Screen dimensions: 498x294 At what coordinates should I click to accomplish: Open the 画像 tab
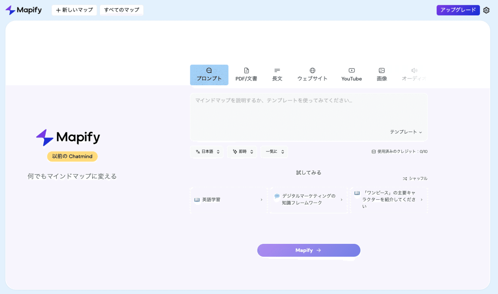click(x=382, y=75)
